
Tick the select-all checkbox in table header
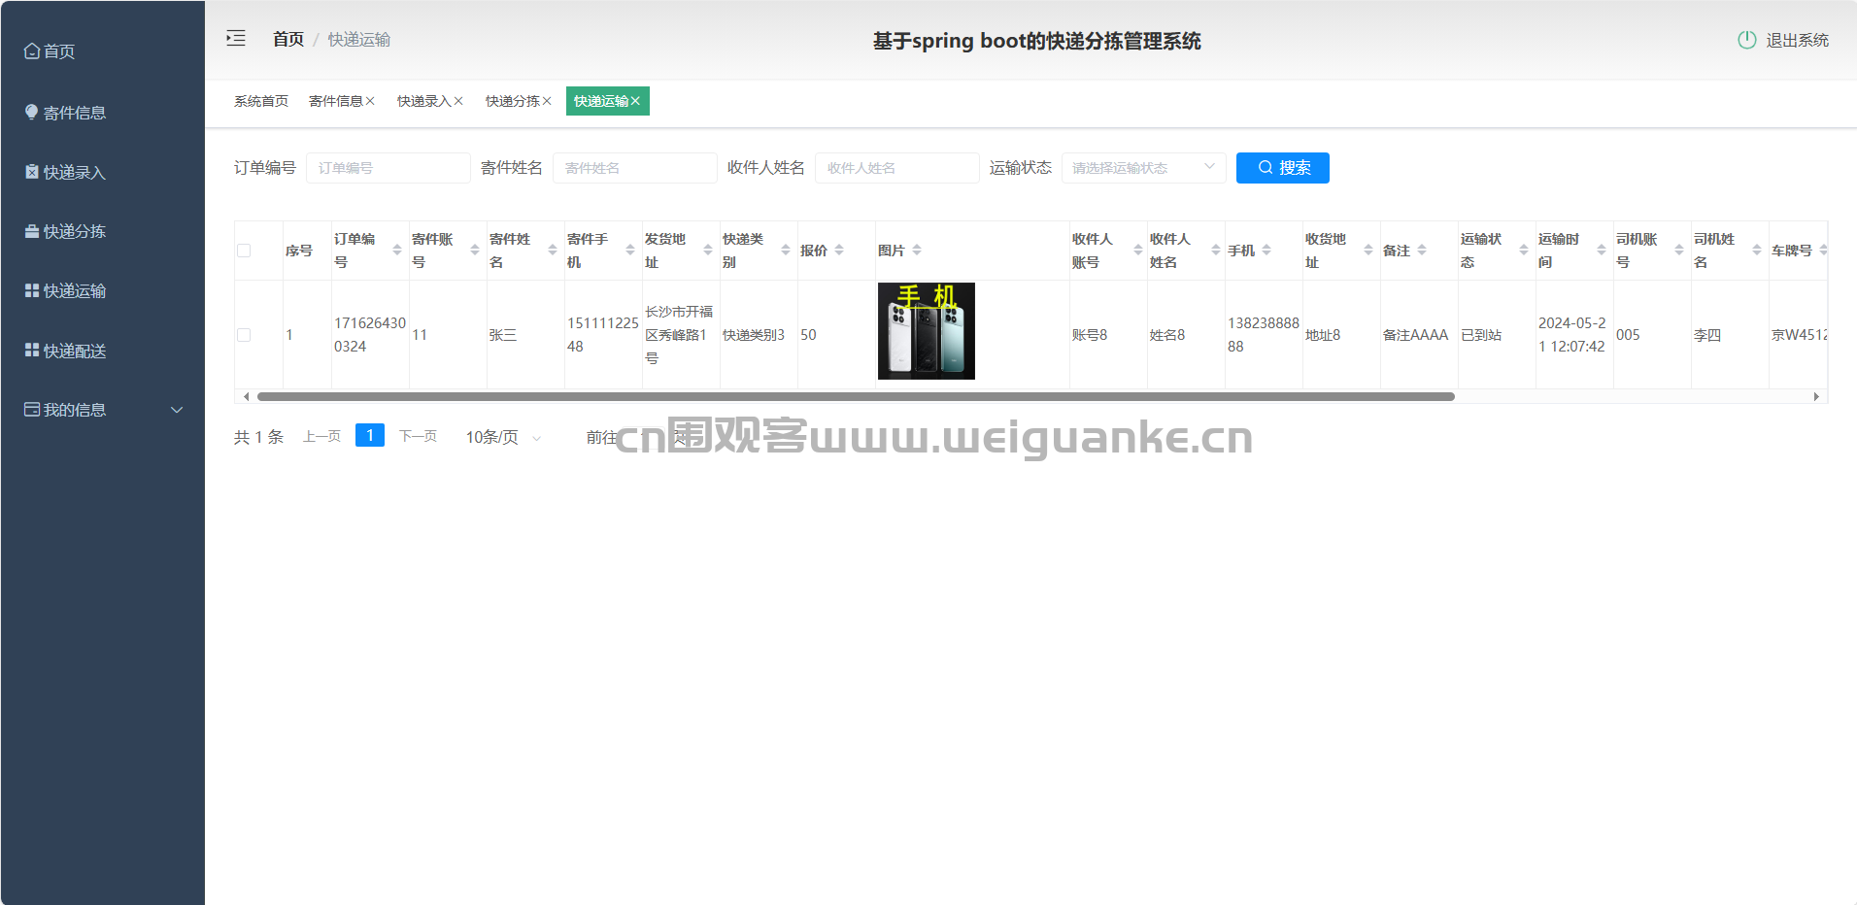click(x=244, y=251)
